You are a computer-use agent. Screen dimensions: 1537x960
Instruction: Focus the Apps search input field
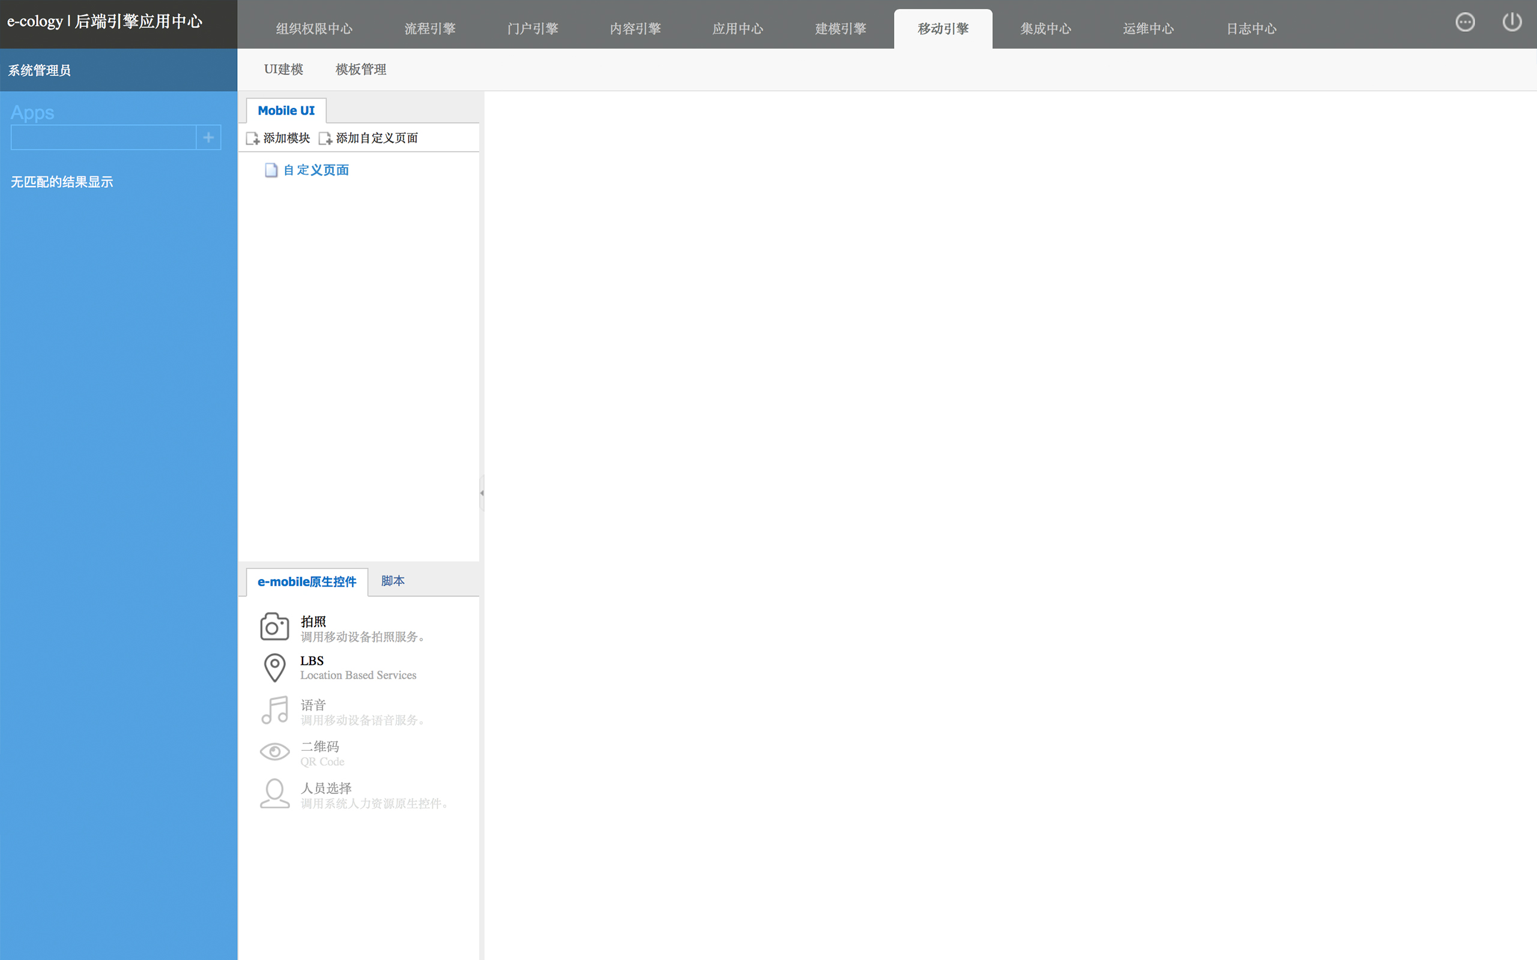(103, 137)
